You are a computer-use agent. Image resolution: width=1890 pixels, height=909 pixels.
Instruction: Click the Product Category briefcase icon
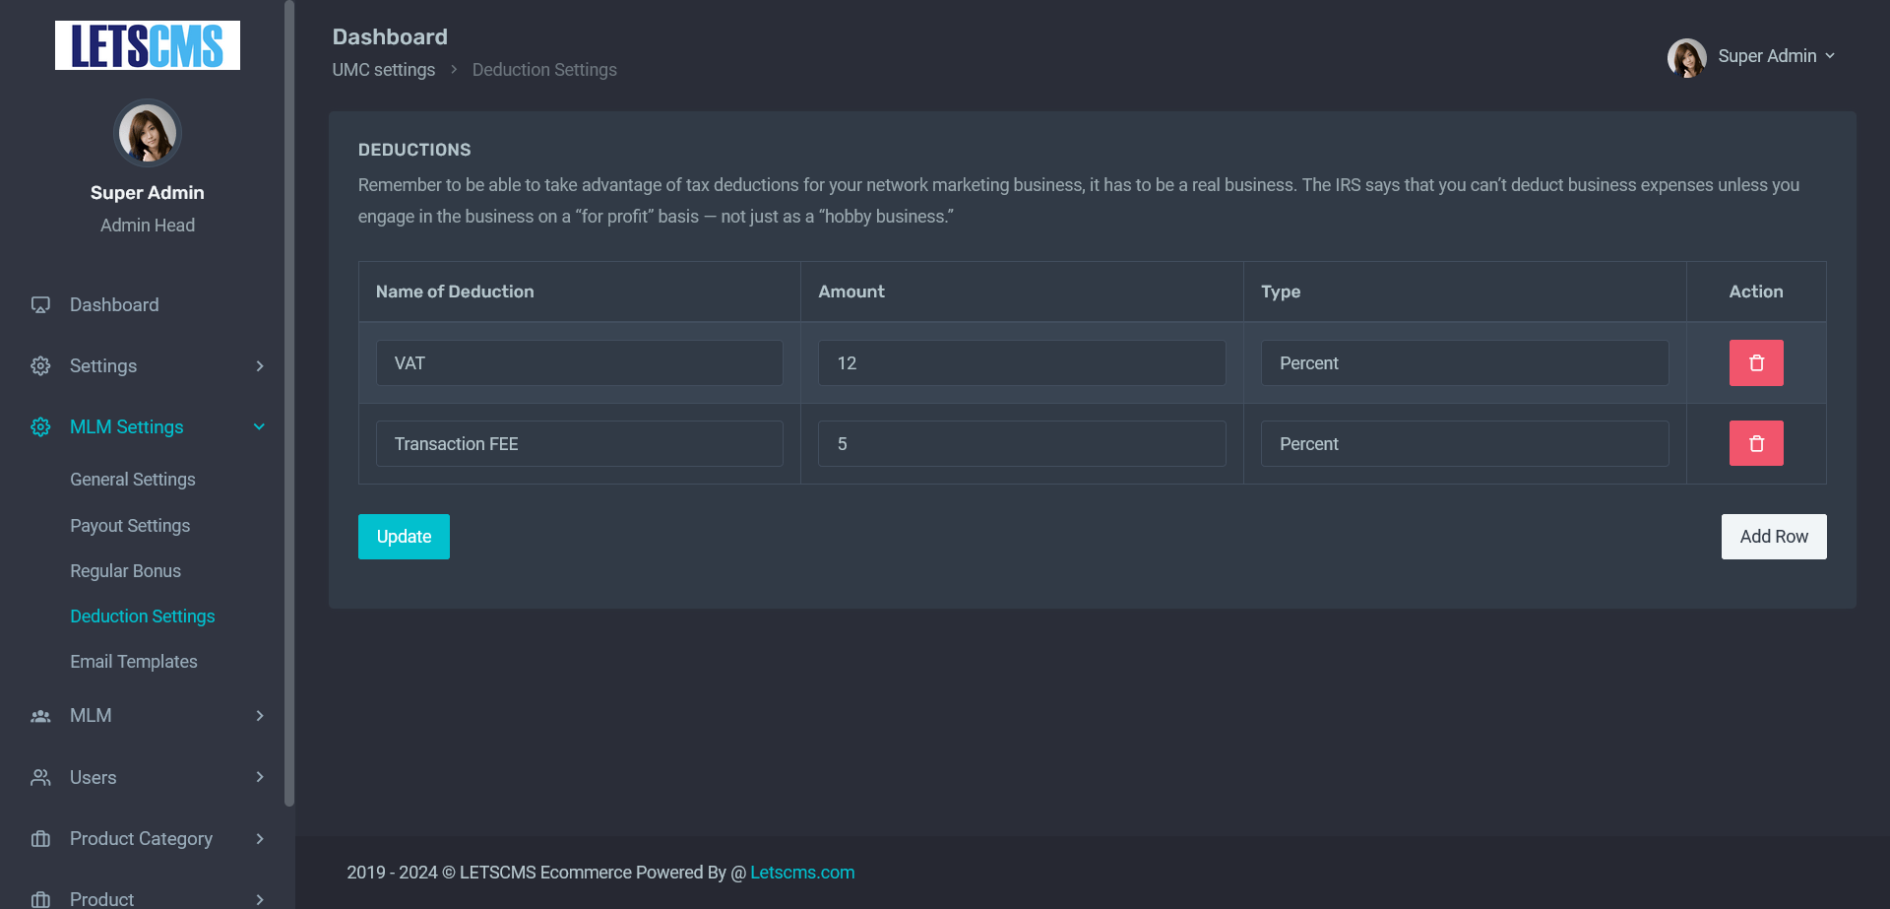point(39,838)
